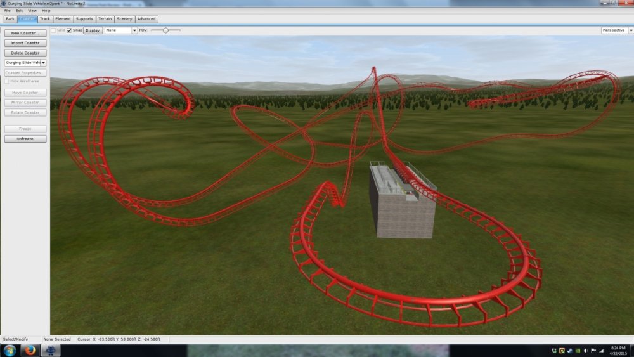
Task: Open the Steam tray icon
Action: click(569, 351)
